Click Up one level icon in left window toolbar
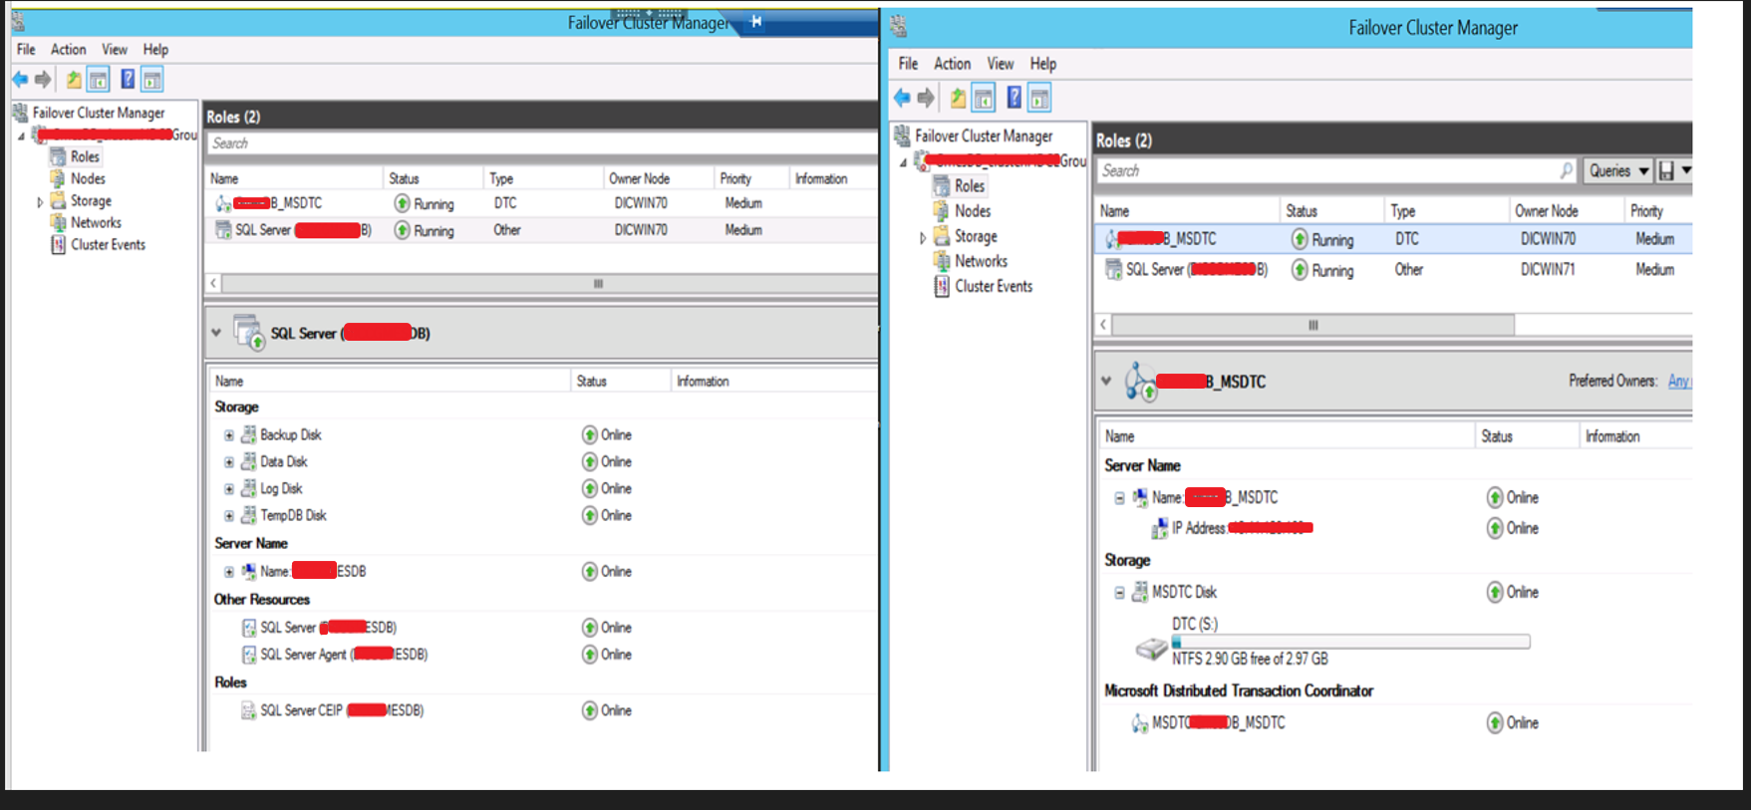 pos(74,80)
